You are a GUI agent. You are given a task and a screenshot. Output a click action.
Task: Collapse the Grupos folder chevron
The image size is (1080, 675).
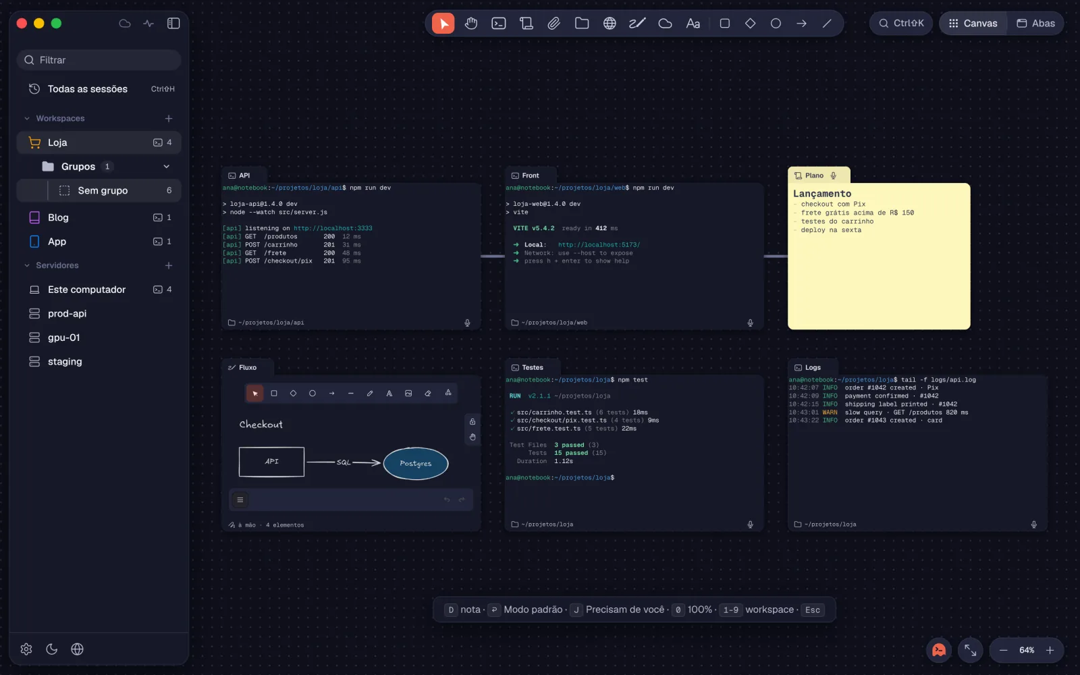pos(167,167)
